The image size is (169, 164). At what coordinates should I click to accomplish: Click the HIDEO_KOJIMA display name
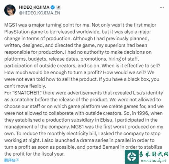tap(34, 7)
